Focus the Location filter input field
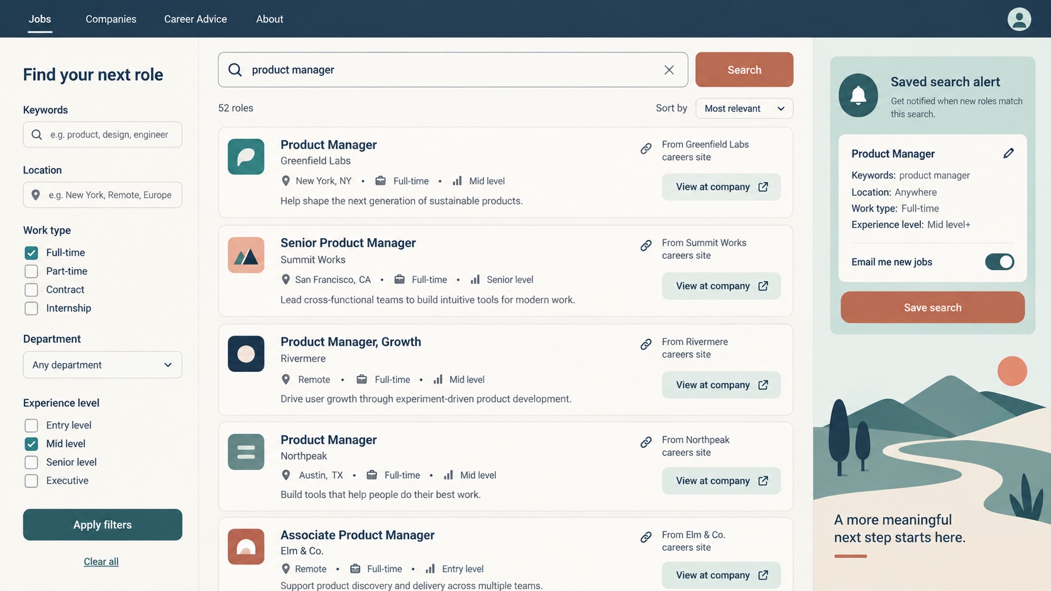Image resolution: width=1051 pixels, height=591 pixels. 102,195
